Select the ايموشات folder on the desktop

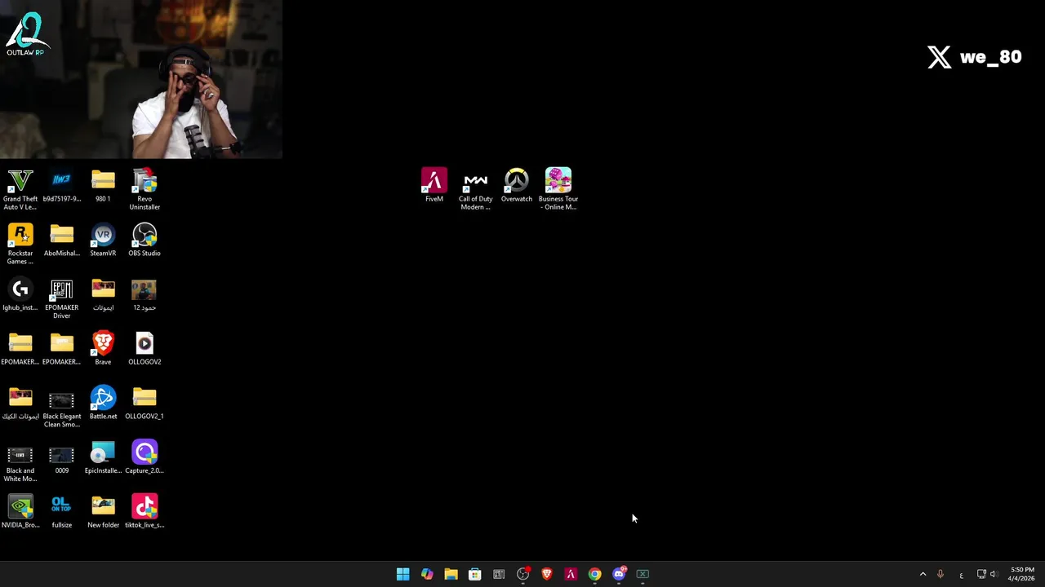coord(103,294)
